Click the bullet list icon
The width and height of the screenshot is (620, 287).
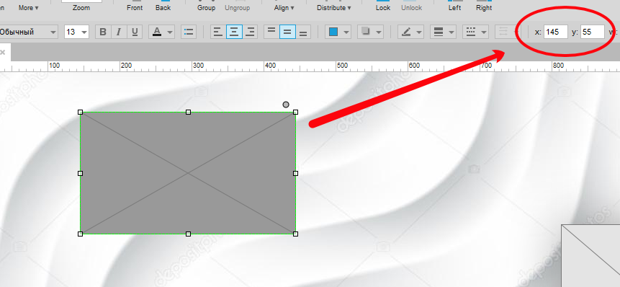tap(189, 32)
